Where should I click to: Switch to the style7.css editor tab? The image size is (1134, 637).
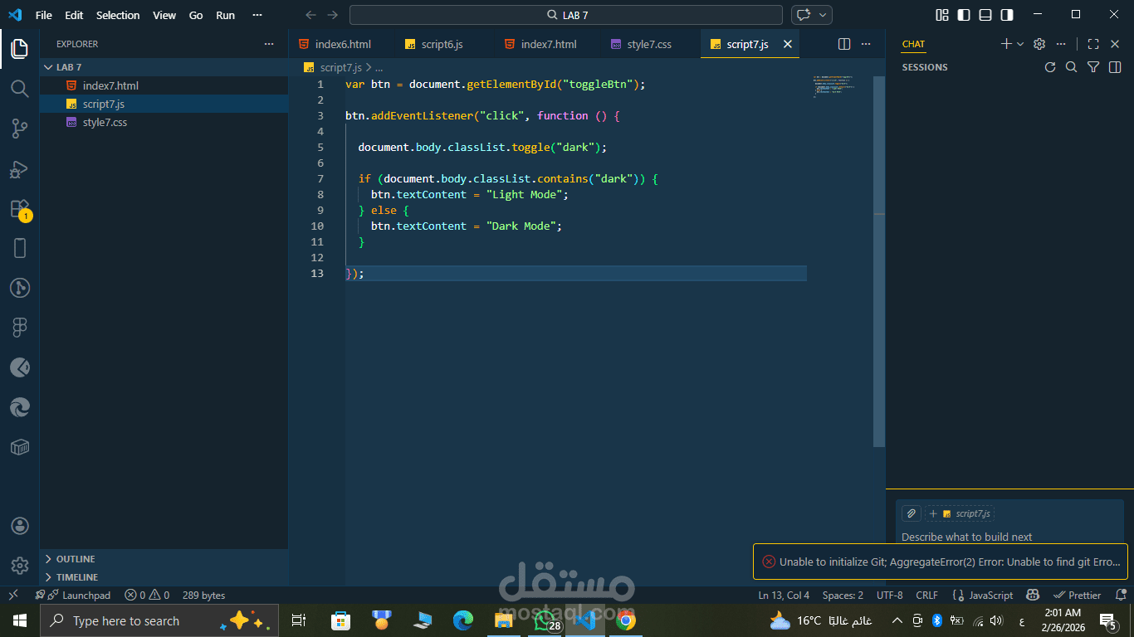(650, 44)
